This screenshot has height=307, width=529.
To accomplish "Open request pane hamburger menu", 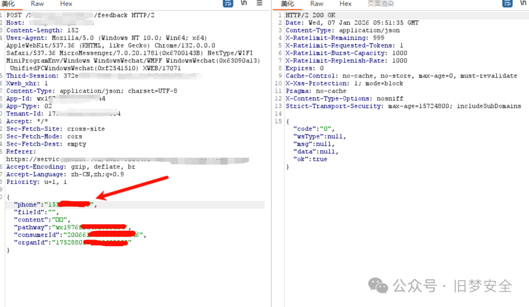I will tap(260, 3).
